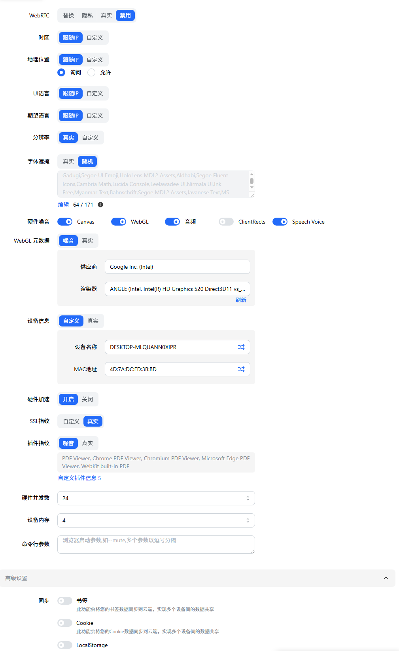399x651 pixels.
Task: Randomize the device name with shuffle icon
Action: click(x=241, y=347)
